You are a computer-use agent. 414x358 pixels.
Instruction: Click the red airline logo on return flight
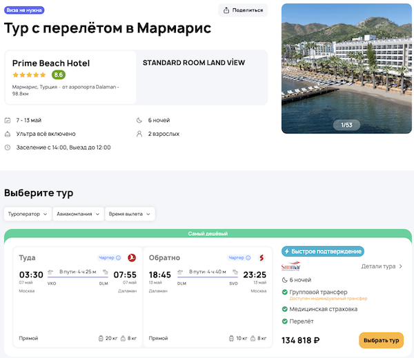tap(261, 258)
